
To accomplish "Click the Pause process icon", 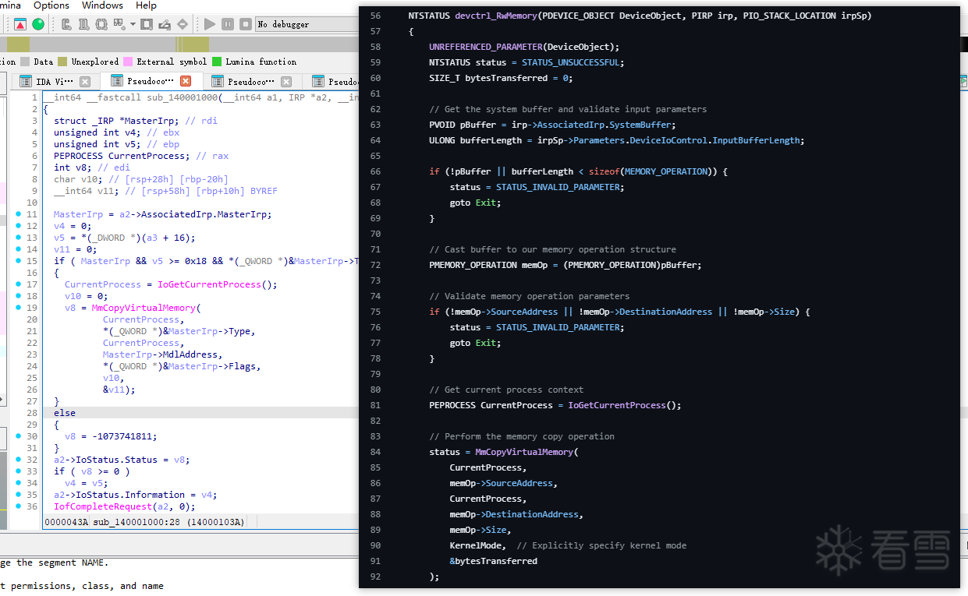I will (x=227, y=24).
